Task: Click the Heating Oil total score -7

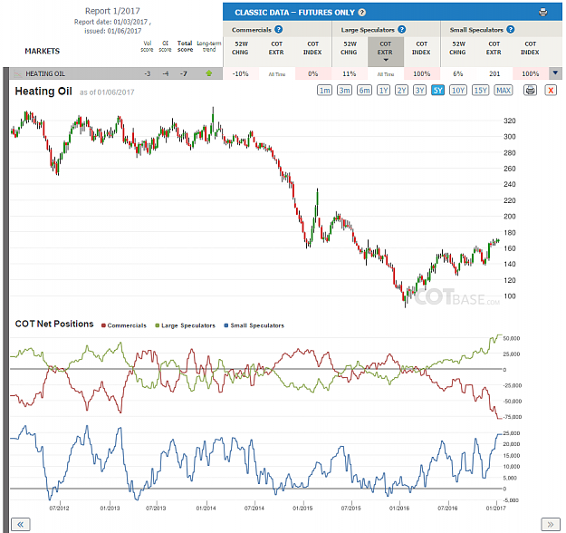Action: [x=184, y=73]
